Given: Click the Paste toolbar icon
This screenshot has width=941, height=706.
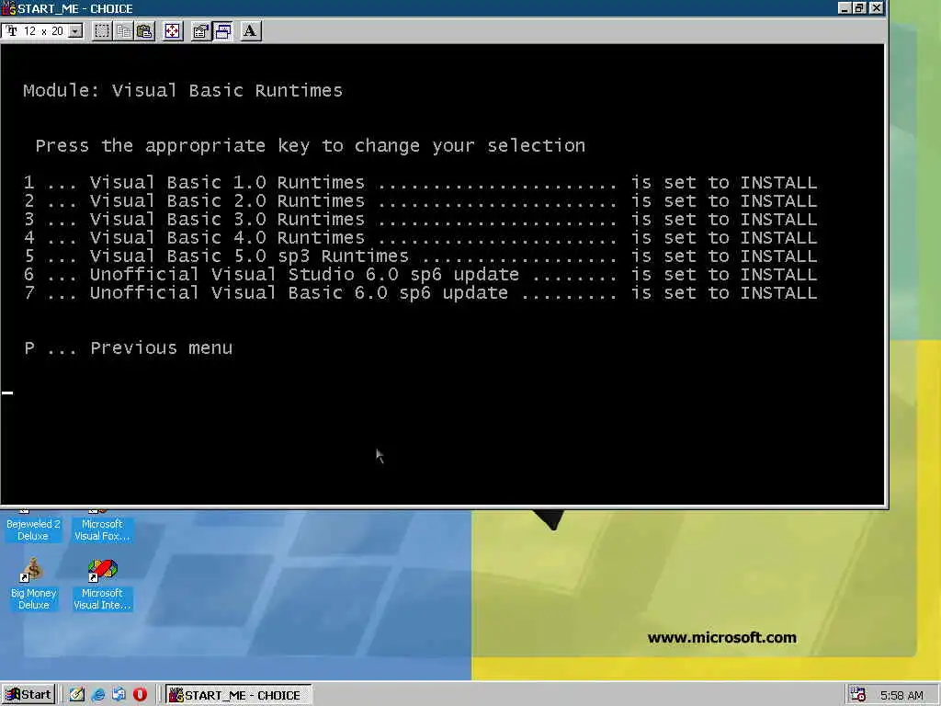Looking at the screenshot, I should tap(144, 31).
